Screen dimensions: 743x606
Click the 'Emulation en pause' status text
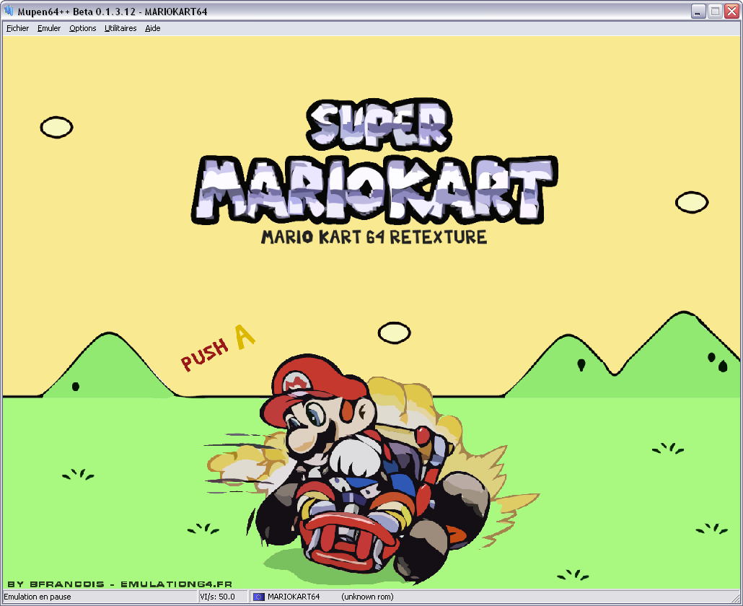tap(38, 597)
